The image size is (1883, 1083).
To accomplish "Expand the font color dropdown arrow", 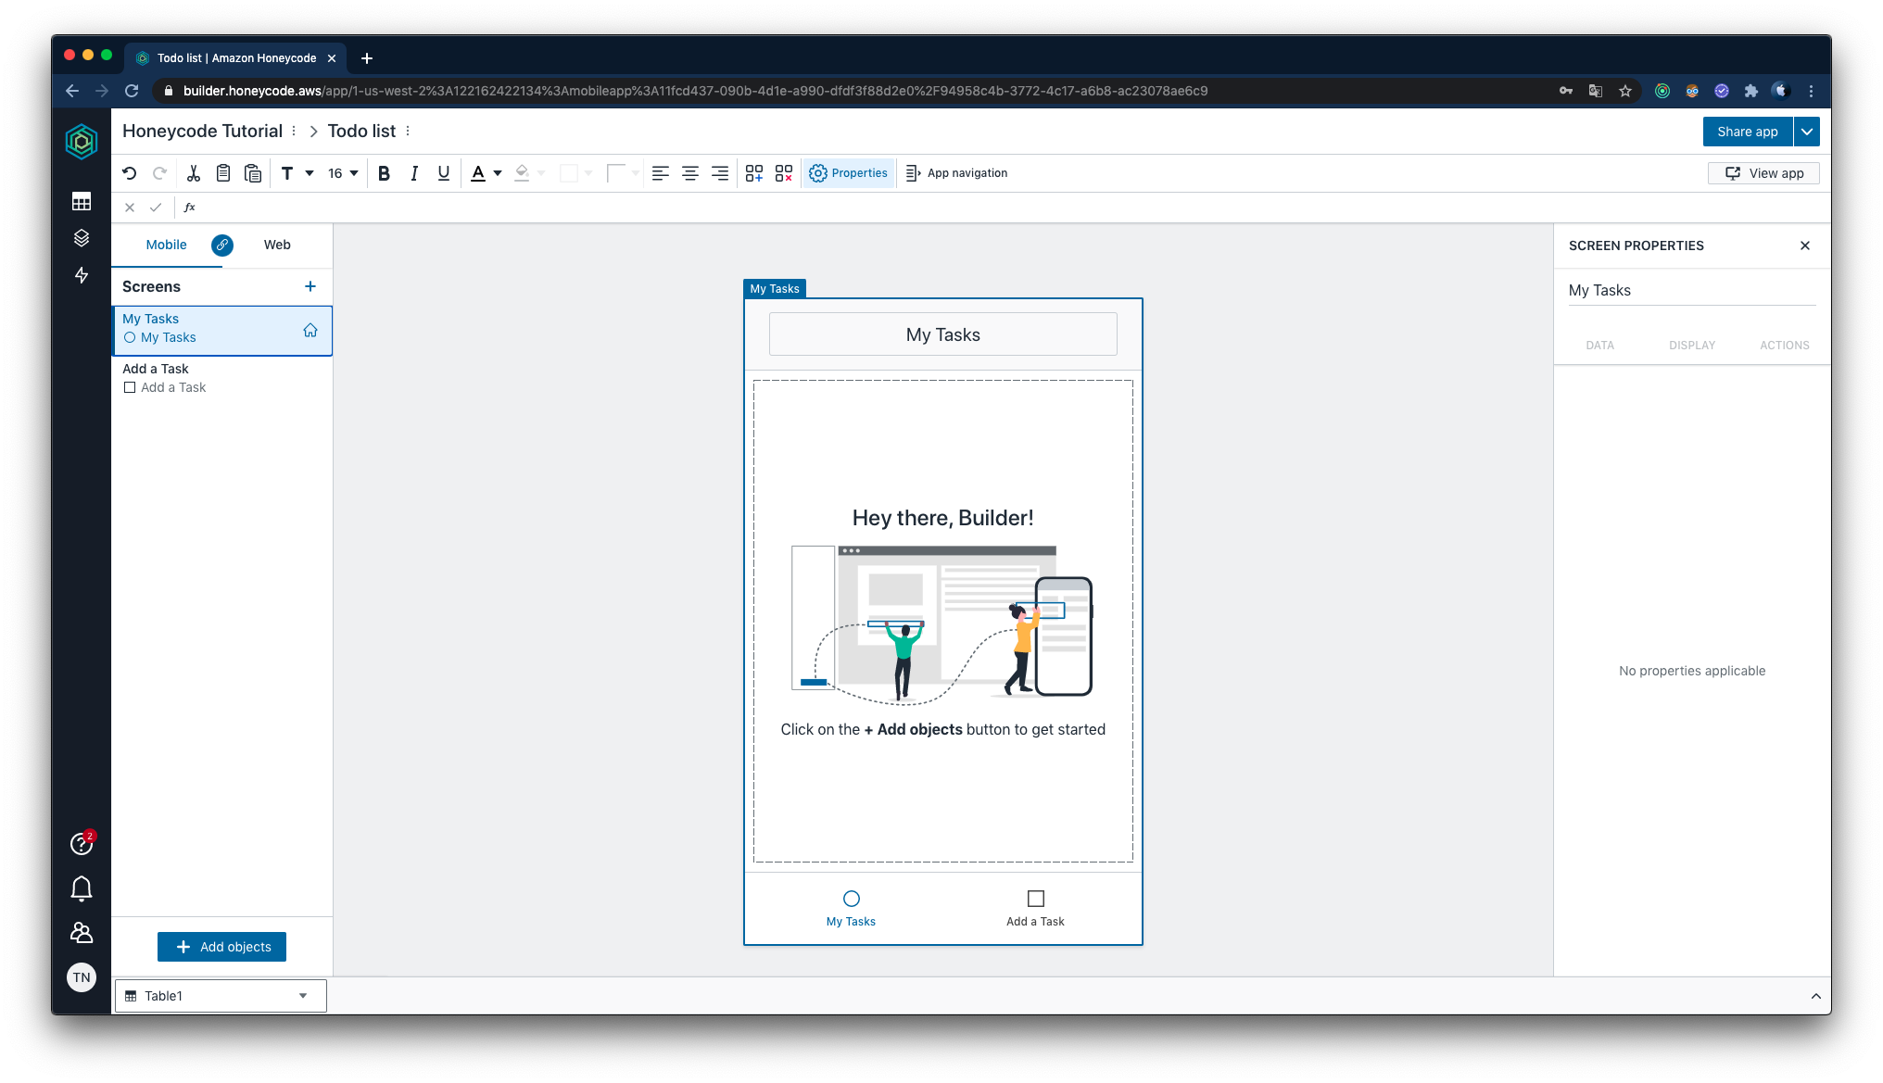I will pyautogui.click(x=498, y=173).
